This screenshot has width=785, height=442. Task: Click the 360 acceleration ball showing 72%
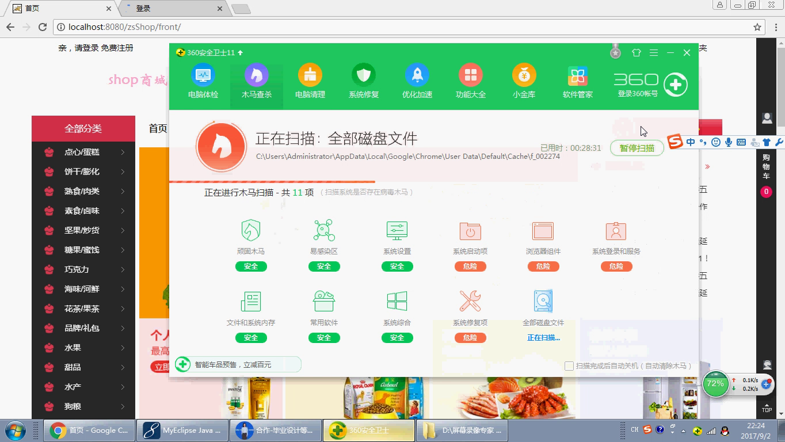click(715, 384)
